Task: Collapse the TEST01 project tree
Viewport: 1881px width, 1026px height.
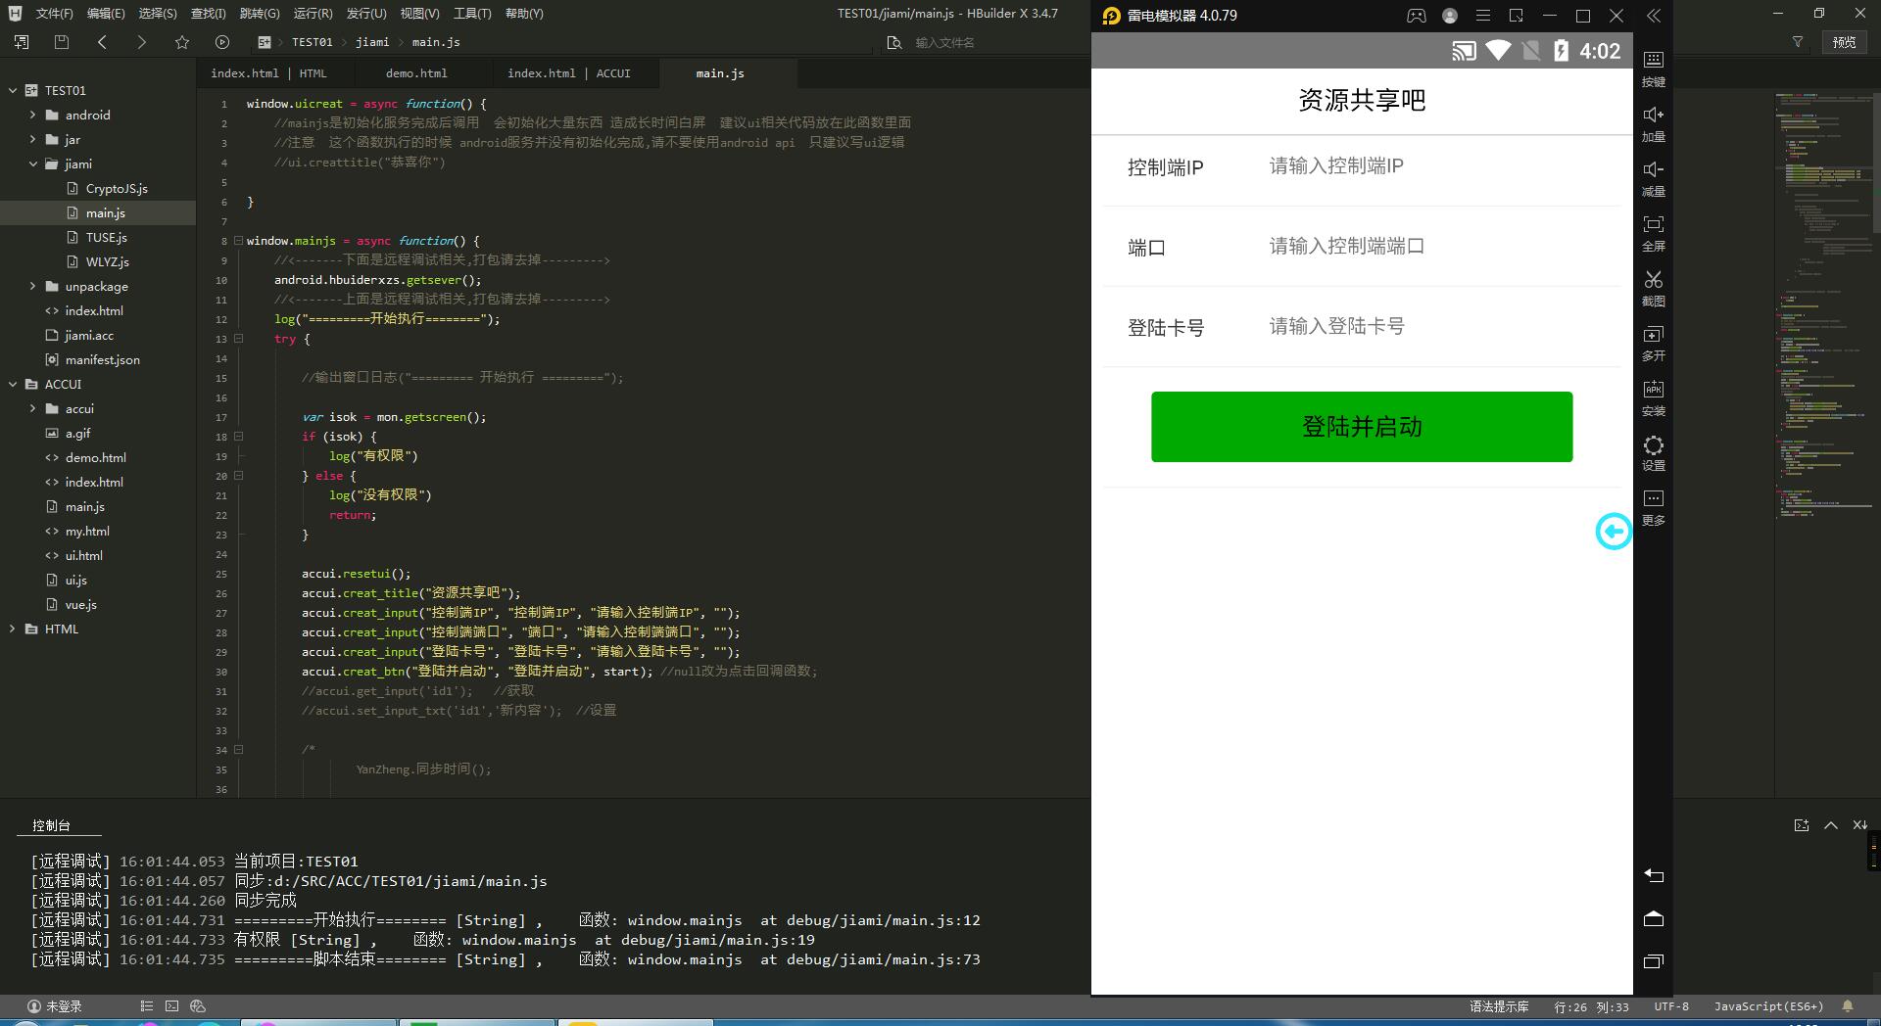Action: click(x=13, y=90)
